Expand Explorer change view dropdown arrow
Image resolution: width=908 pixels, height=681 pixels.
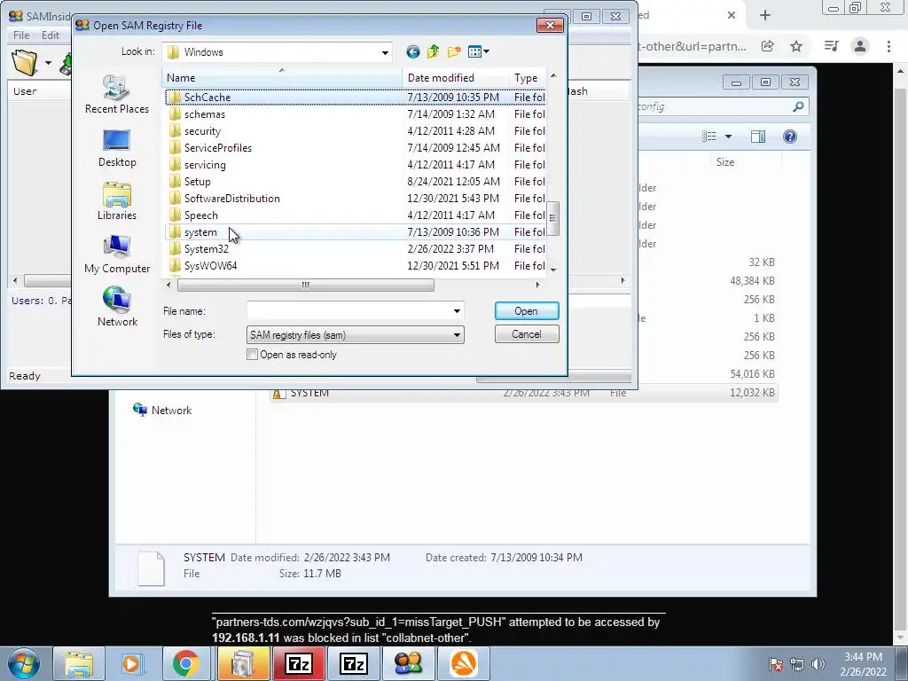pyautogui.click(x=728, y=137)
